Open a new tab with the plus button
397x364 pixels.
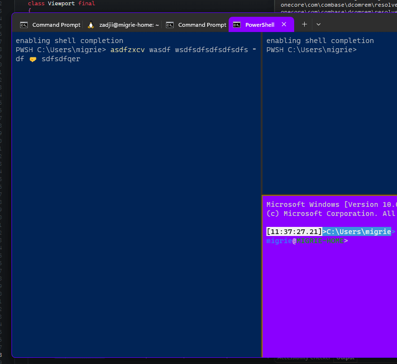(x=304, y=24)
